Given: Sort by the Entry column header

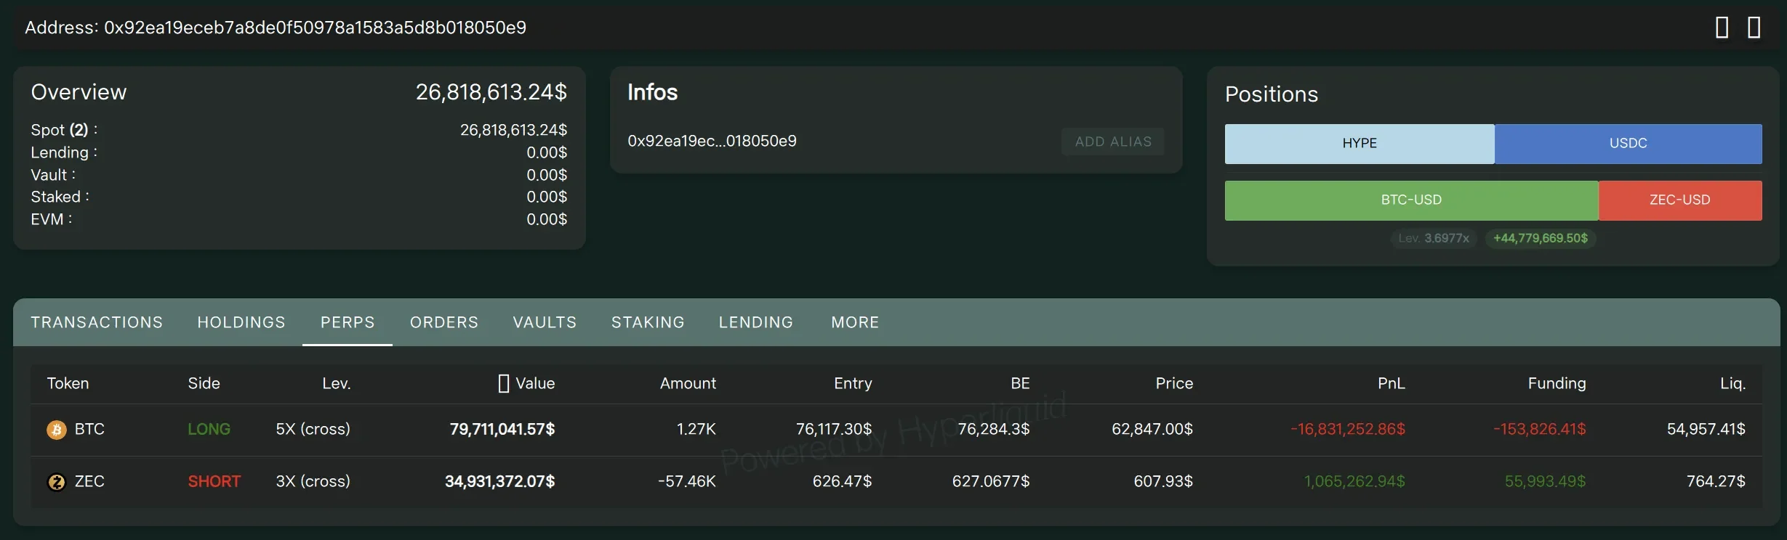Looking at the screenshot, I should click(x=853, y=383).
